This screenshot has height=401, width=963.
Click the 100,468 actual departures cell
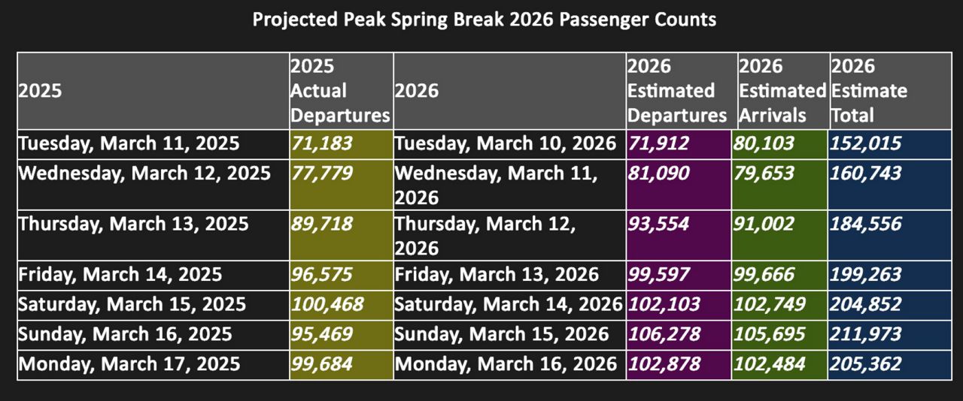coord(327,305)
